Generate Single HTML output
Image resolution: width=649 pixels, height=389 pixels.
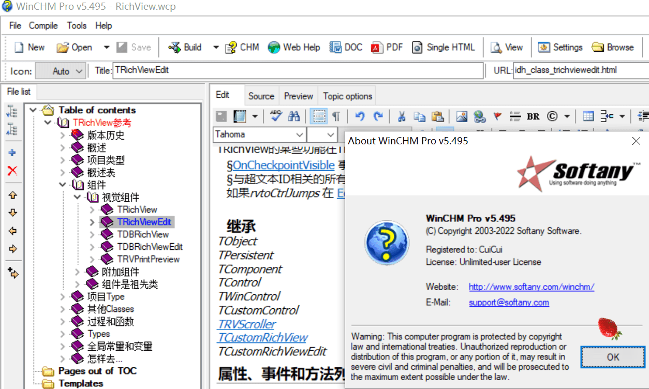pos(443,47)
